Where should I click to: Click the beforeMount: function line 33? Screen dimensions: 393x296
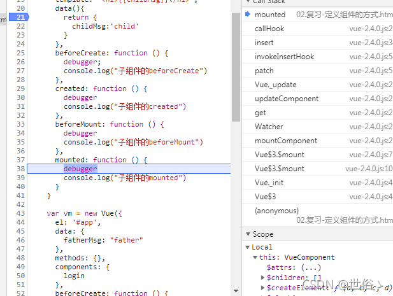[x=110, y=124]
